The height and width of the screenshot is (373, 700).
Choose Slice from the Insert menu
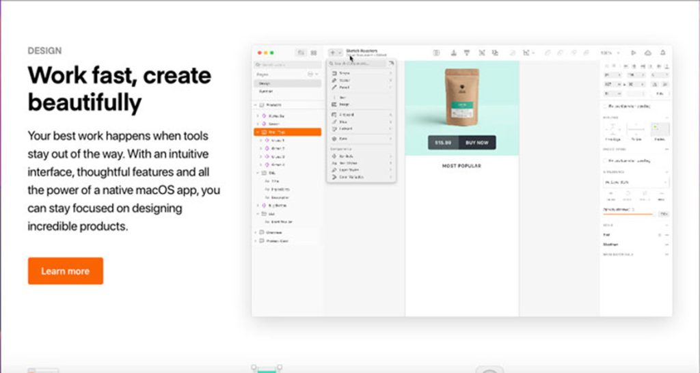coord(361,122)
